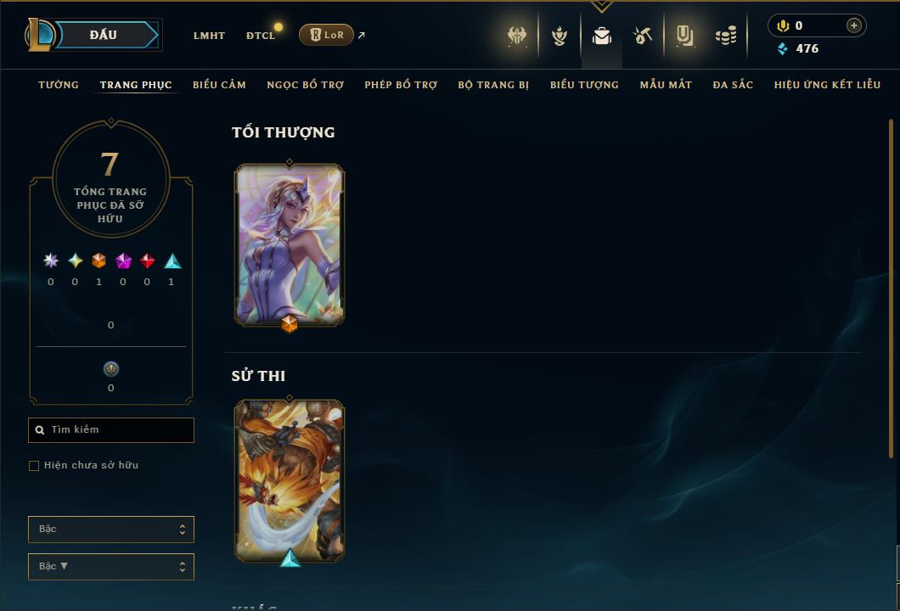Viewport: 900px width, 611px height.
Task: Open the first 'Bậc' dropdown
Action: pyautogui.click(x=110, y=529)
